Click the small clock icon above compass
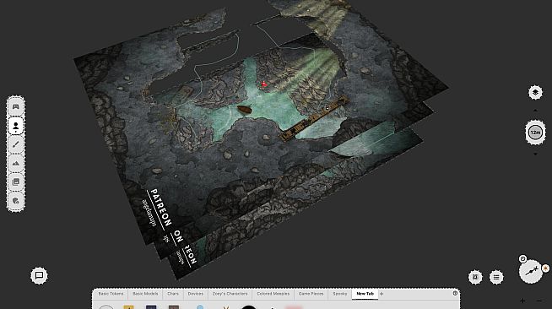 tap(522, 259)
